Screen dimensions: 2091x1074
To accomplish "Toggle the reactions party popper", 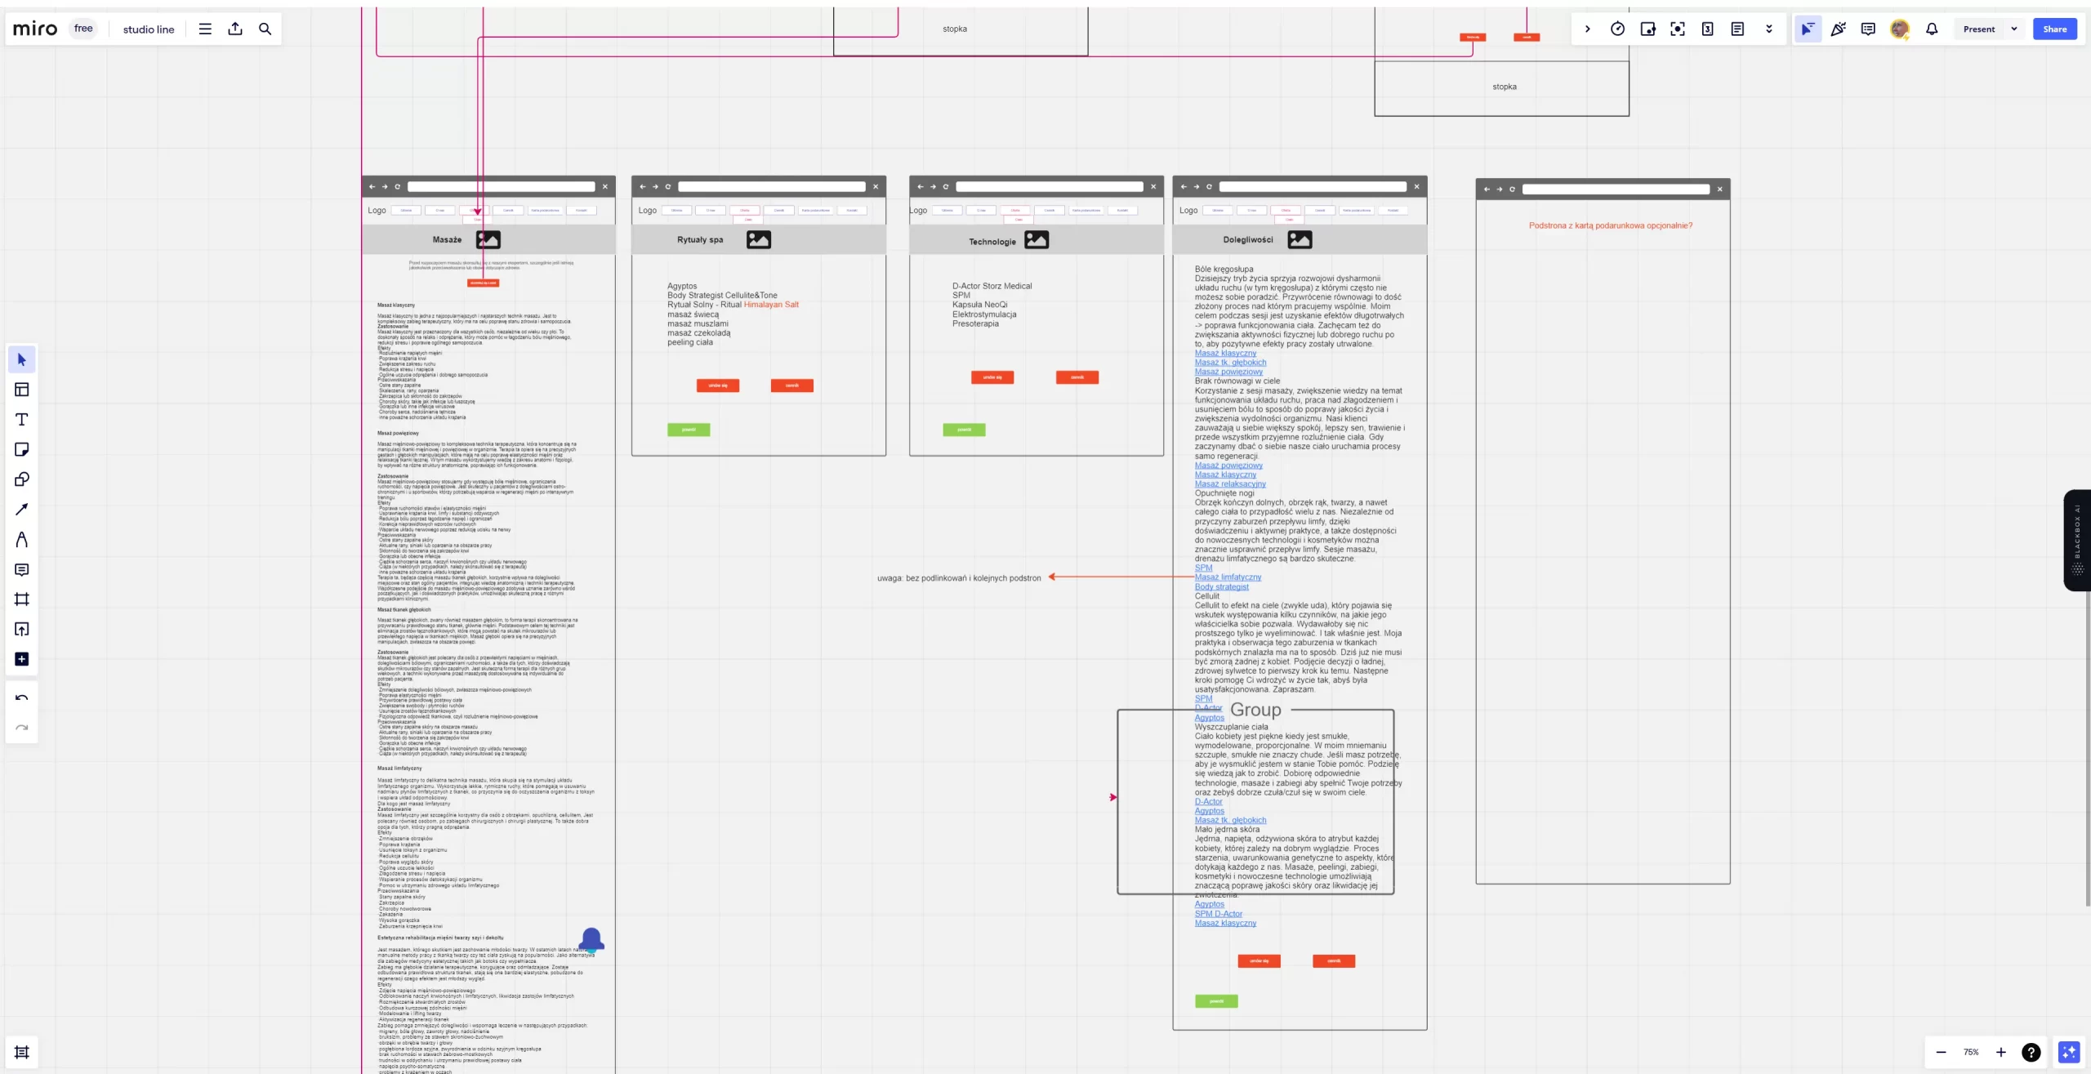I will 1838,29.
